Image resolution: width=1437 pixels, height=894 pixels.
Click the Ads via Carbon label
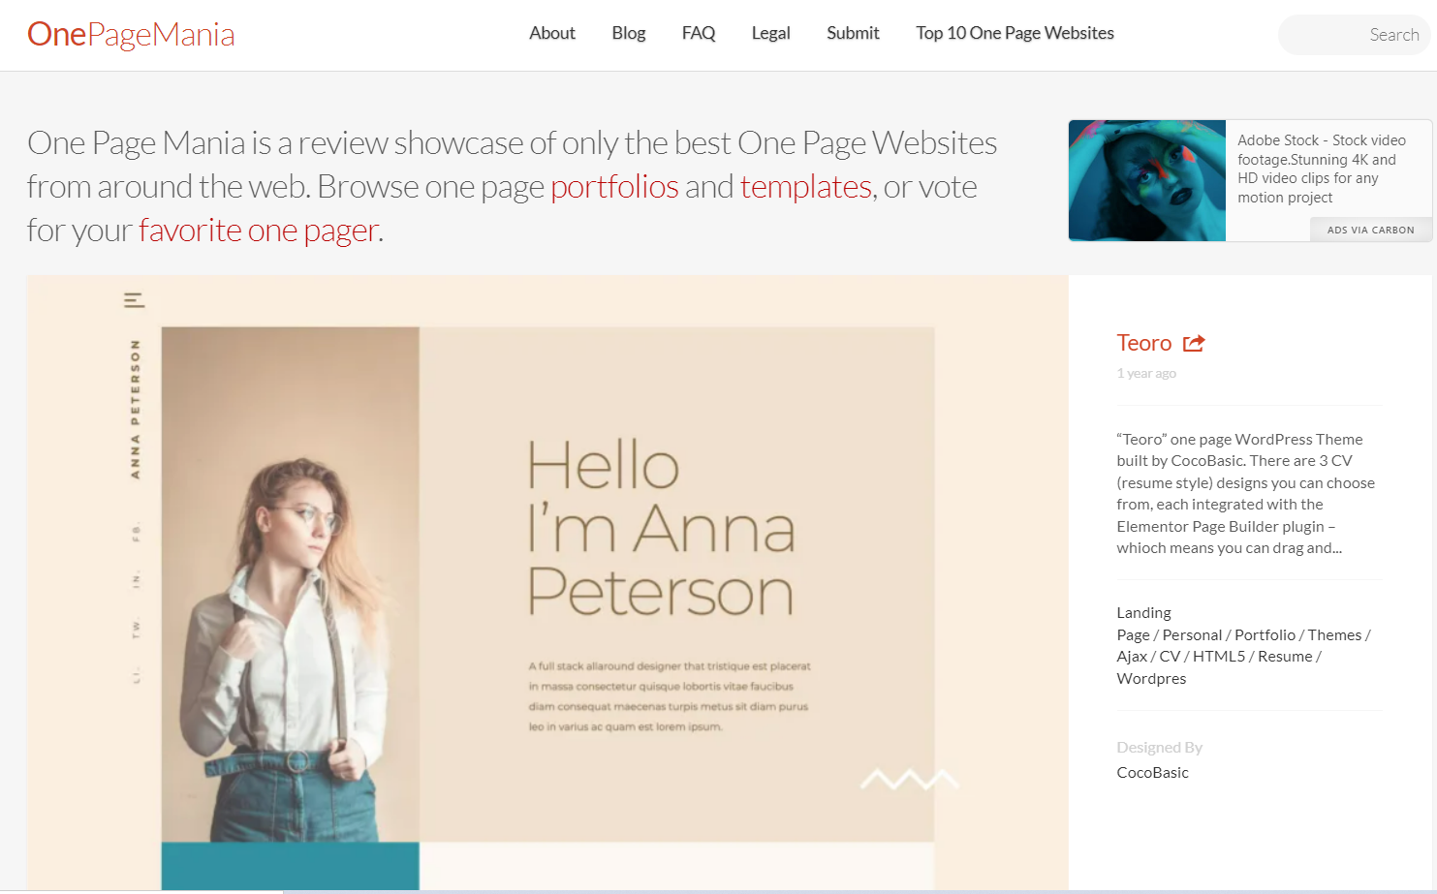1370,231
